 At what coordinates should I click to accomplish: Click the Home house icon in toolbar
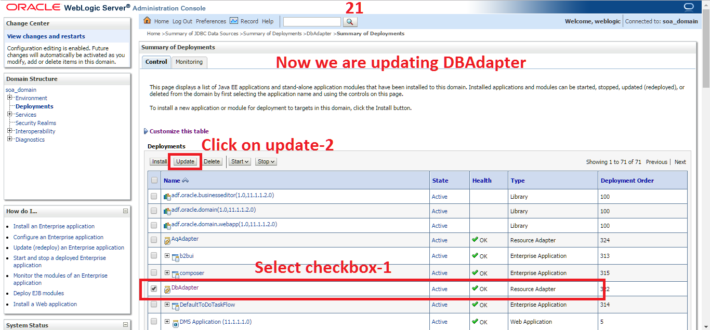[x=147, y=21]
